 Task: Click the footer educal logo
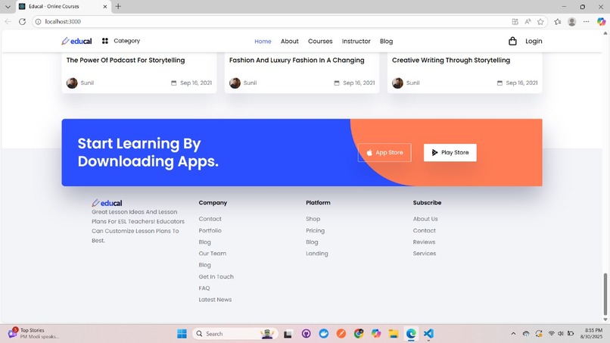[x=107, y=203]
